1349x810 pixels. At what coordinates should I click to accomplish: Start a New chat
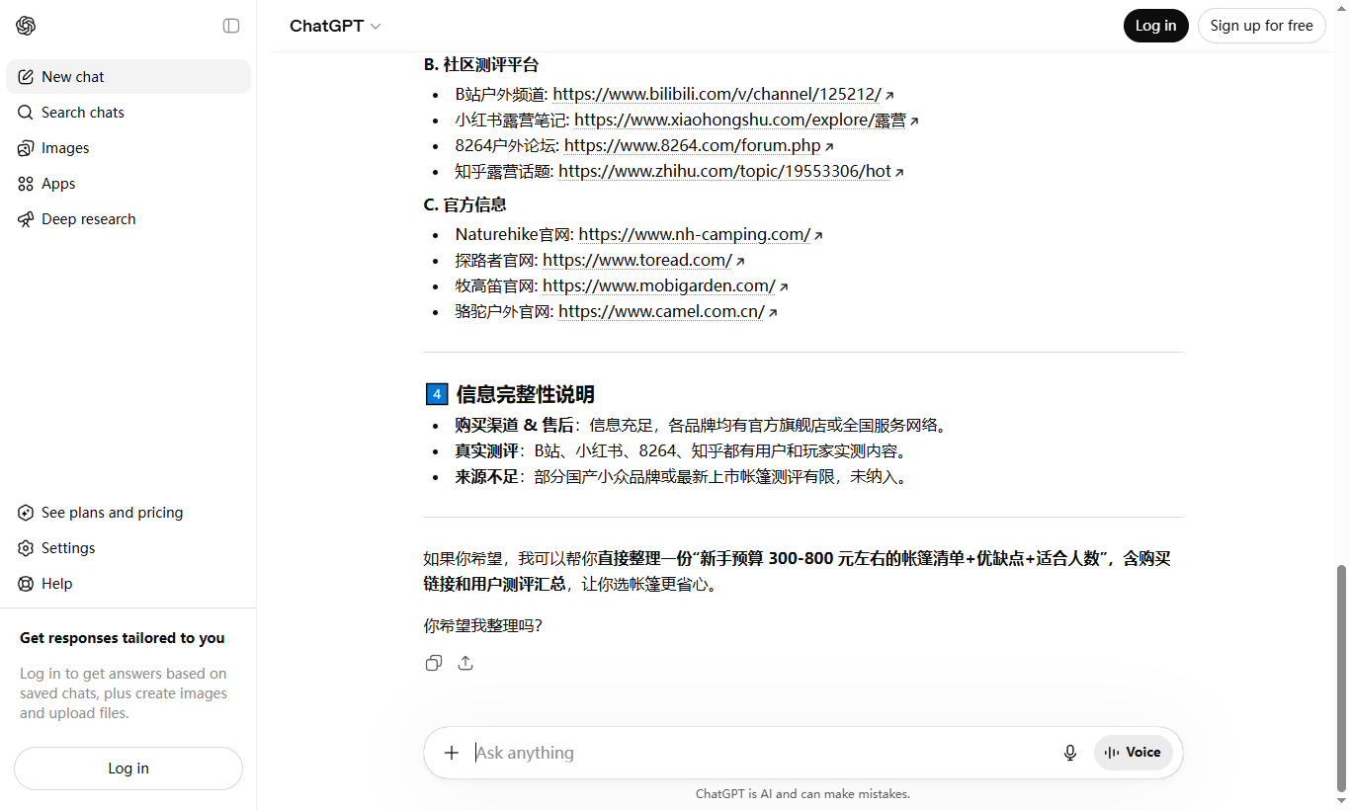(x=128, y=77)
